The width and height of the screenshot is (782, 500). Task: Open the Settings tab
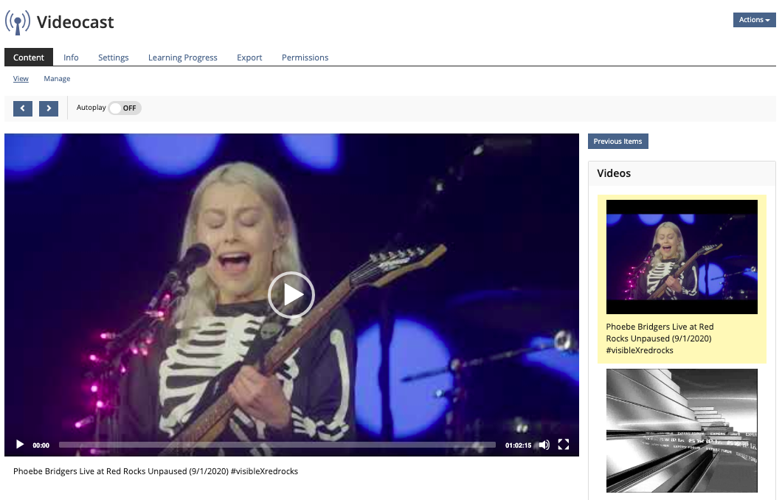(113, 58)
